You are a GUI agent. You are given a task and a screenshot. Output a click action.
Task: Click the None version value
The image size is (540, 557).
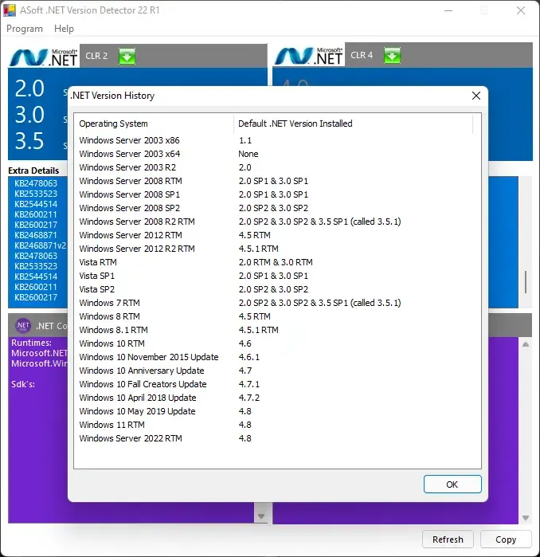click(248, 154)
